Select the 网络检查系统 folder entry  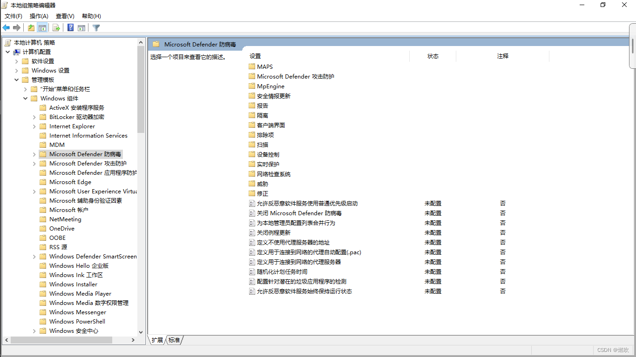click(274, 174)
